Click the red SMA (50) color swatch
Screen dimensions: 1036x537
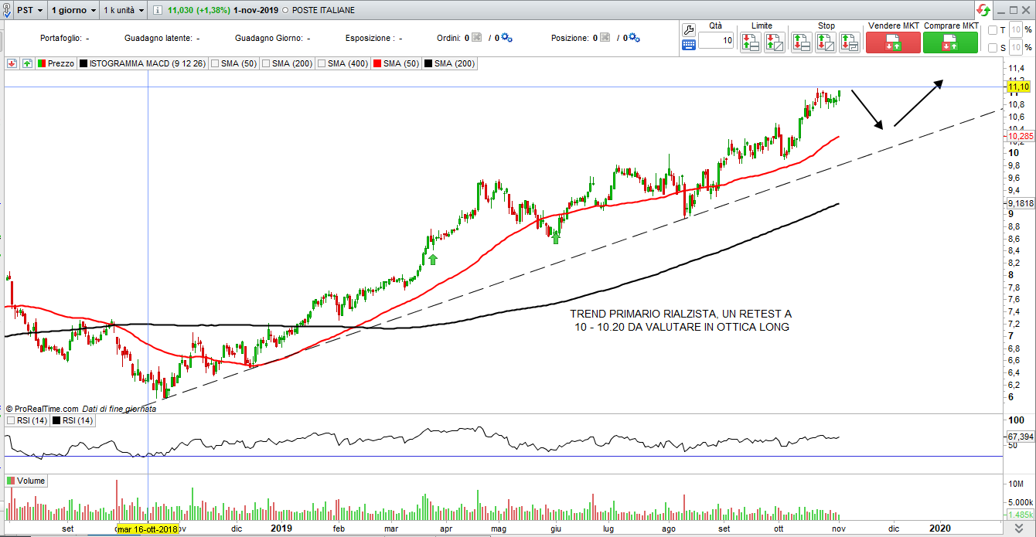point(377,63)
